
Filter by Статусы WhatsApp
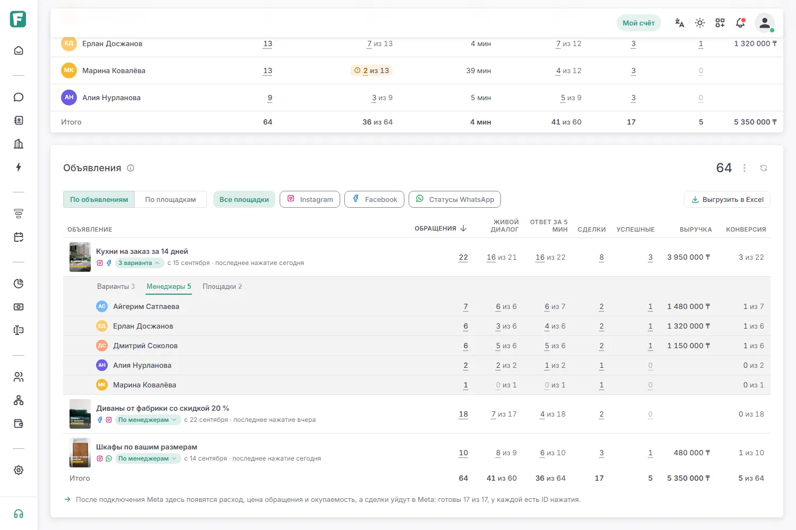pyautogui.click(x=455, y=199)
